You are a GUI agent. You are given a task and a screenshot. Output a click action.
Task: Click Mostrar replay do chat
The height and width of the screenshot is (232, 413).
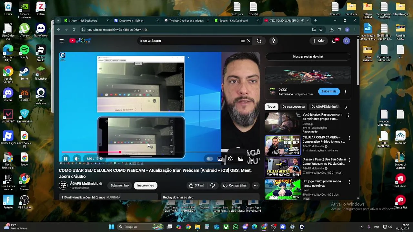(308, 56)
